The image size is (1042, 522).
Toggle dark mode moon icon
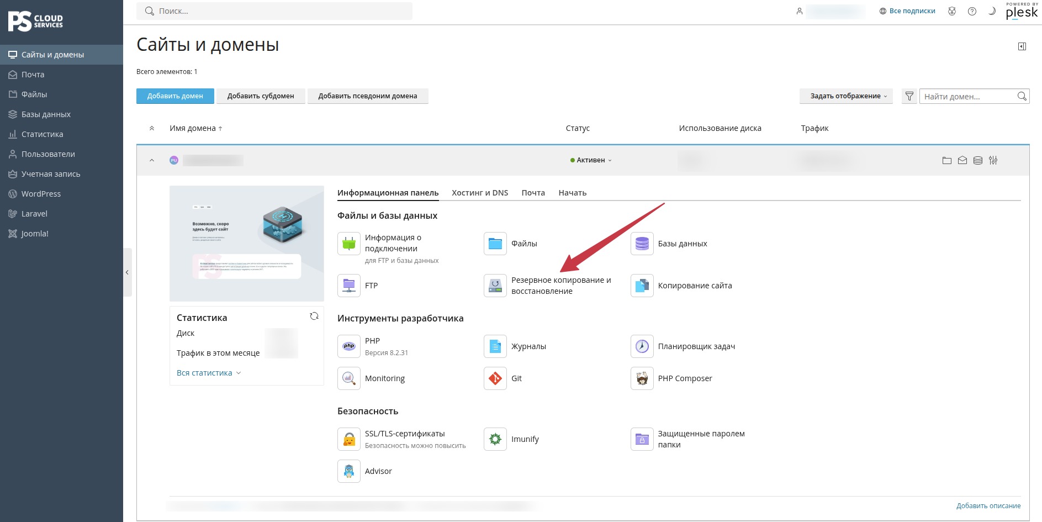click(992, 11)
